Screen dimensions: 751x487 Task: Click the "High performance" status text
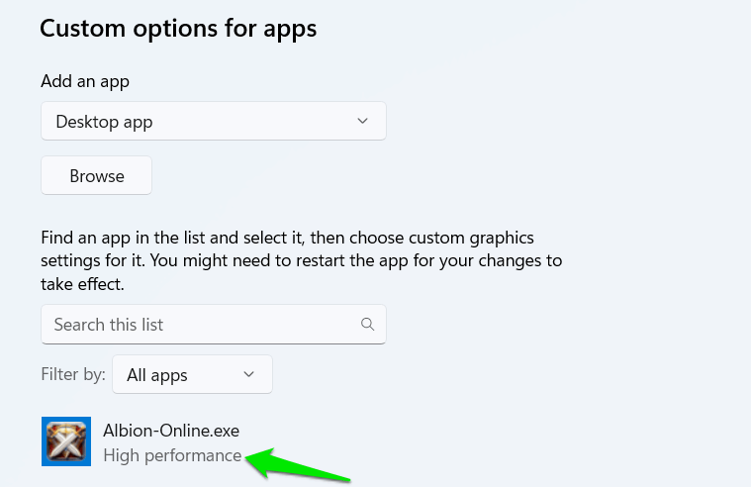coord(172,455)
